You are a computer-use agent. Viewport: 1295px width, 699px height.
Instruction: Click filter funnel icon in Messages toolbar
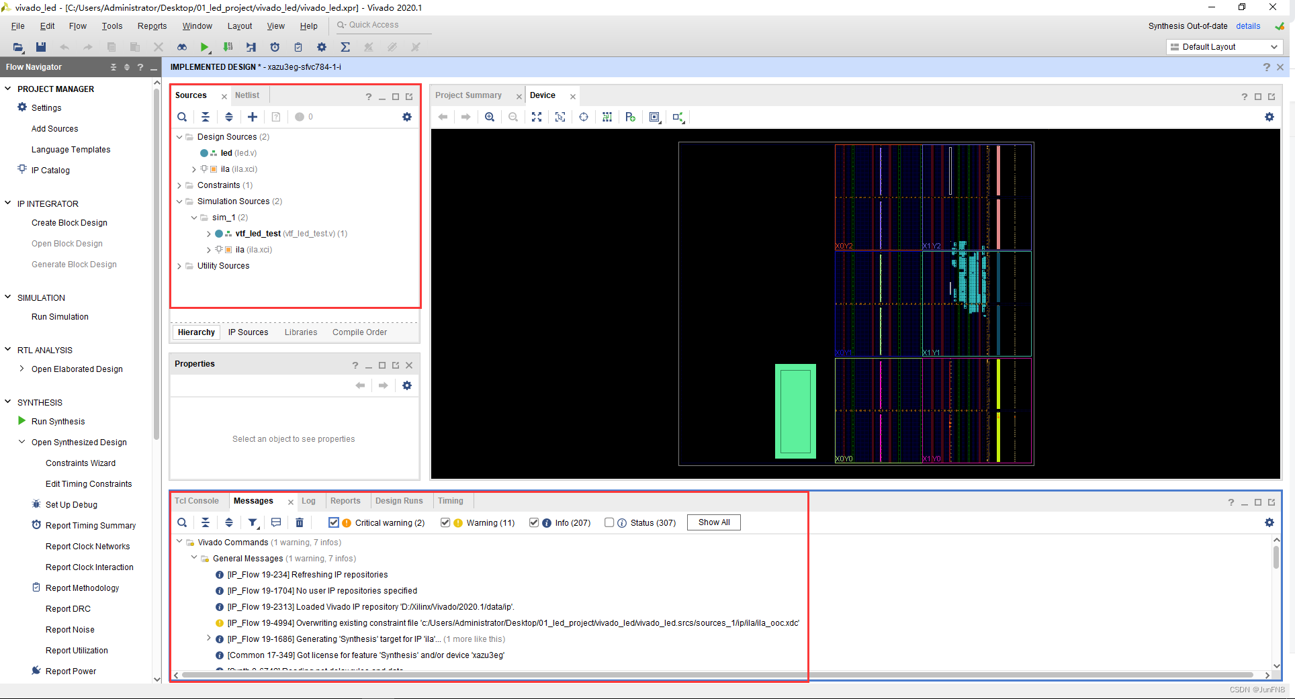(x=253, y=522)
